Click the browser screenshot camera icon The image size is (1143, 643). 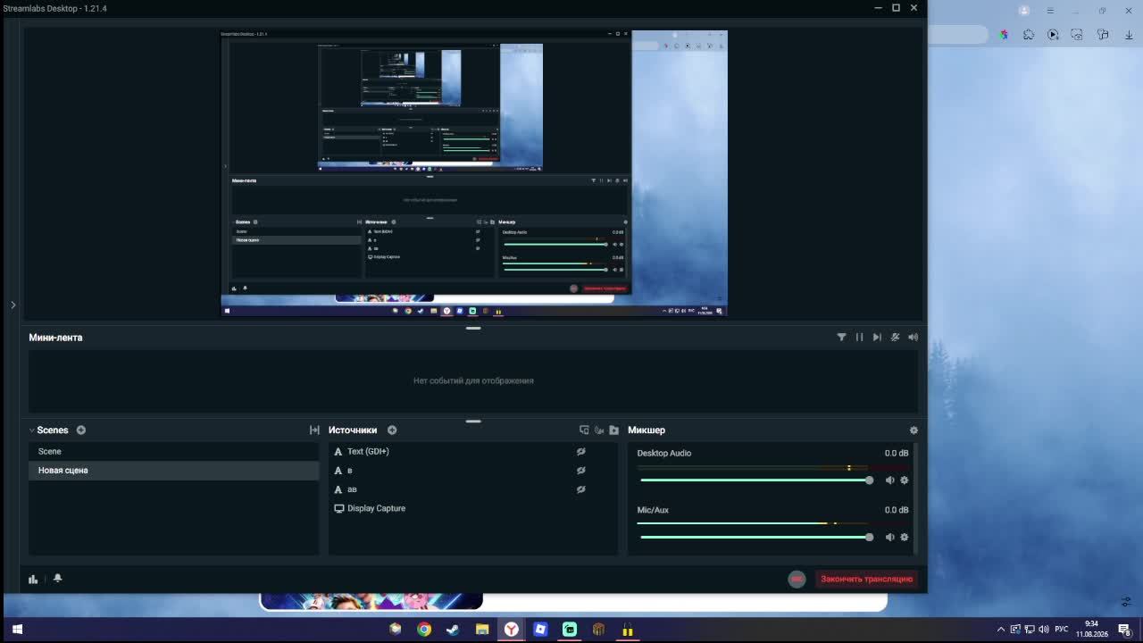pyautogui.click(x=1078, y=35)
